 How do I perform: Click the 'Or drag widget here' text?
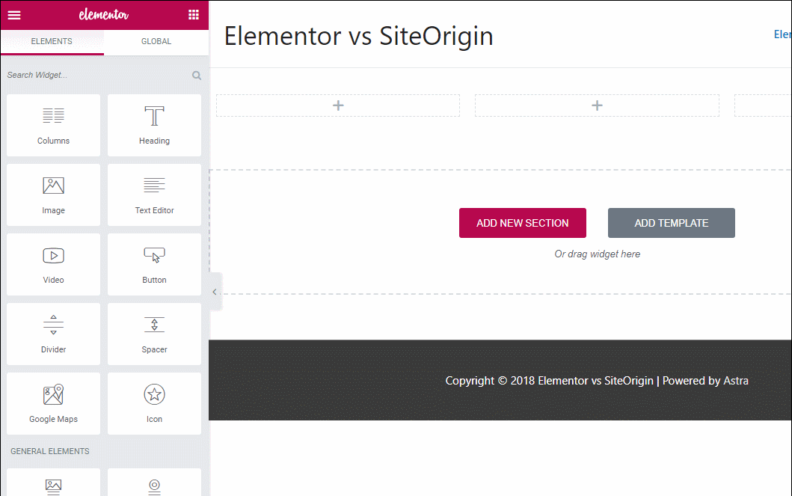[x=597, y=254]
